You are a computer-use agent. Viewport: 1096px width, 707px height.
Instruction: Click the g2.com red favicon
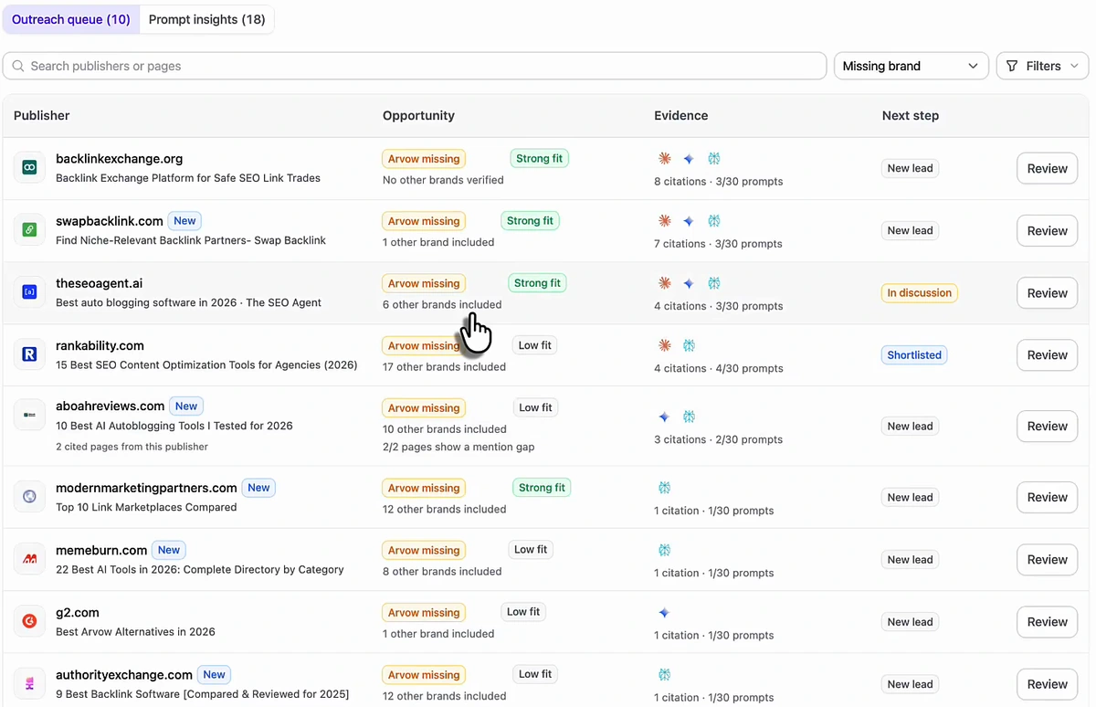(29, 621)
